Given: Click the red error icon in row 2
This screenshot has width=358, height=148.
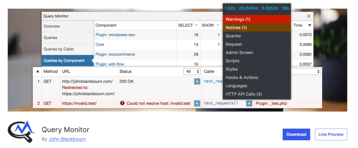Looking at the screenshot, I should pos(122,103).
